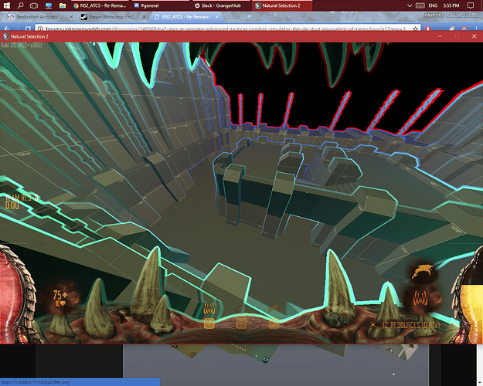Open Task View from the taskbar
Screen dimensions: 483x386
[x=33, y=5]
